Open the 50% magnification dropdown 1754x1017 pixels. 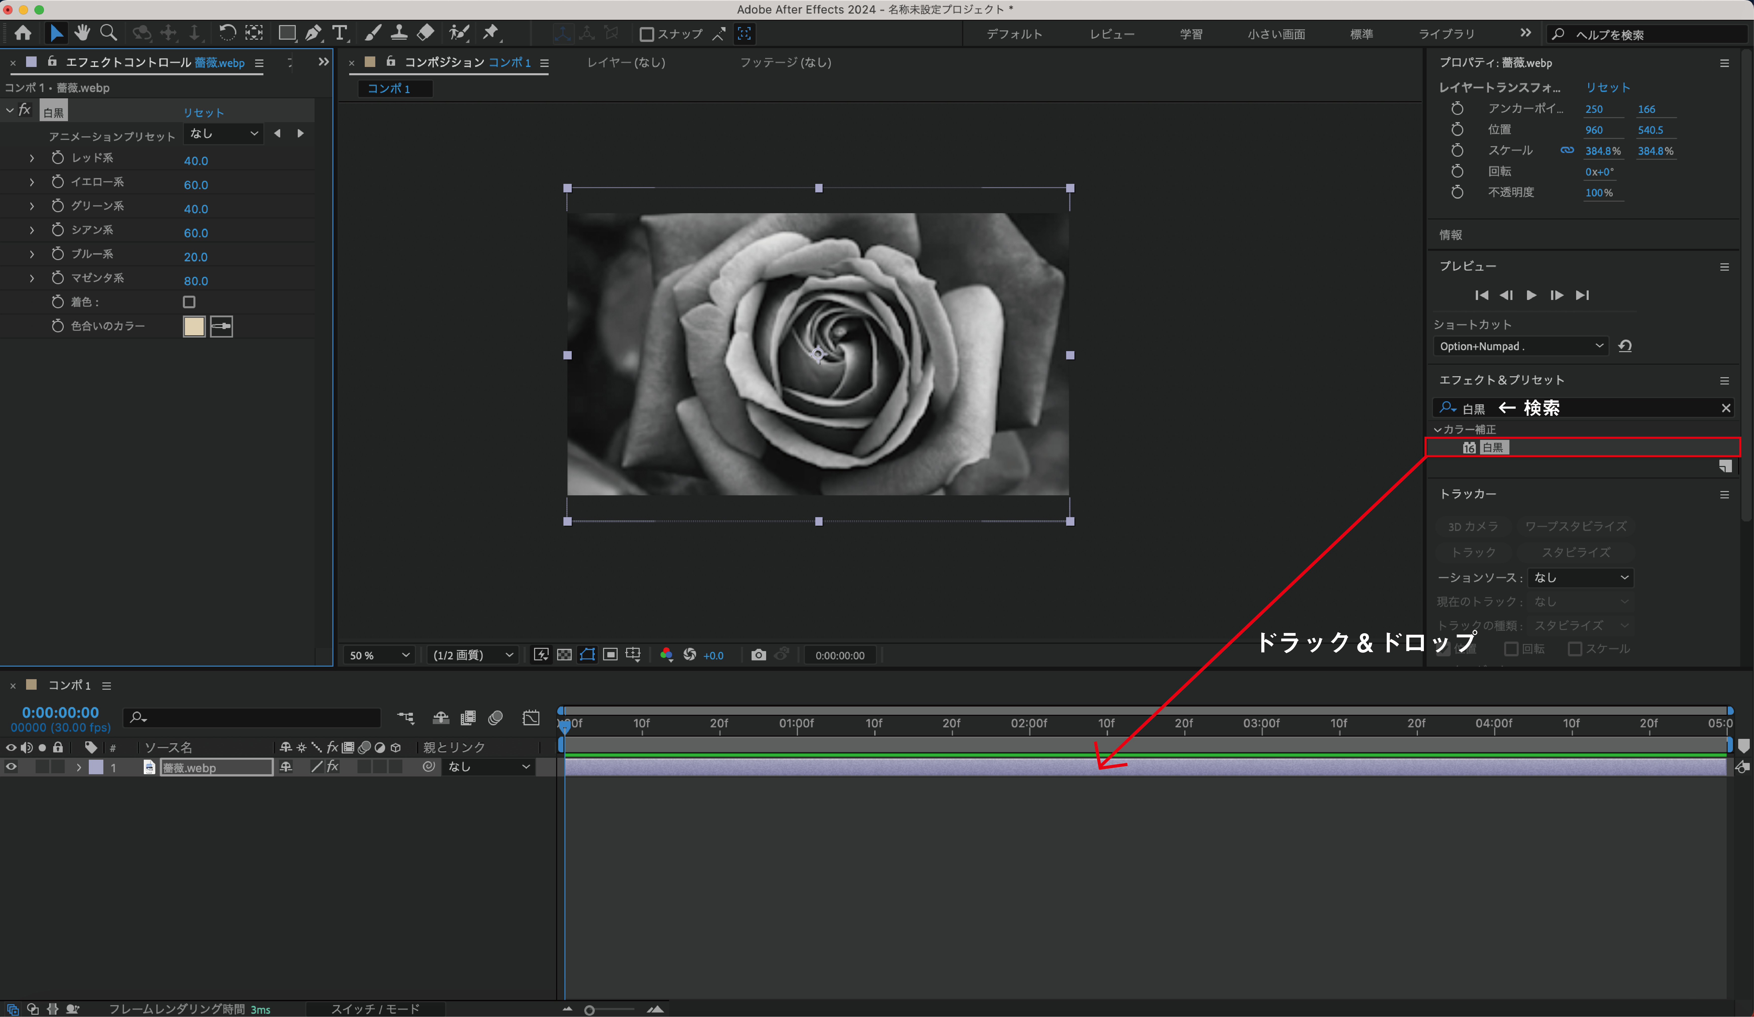pos(379,655)
